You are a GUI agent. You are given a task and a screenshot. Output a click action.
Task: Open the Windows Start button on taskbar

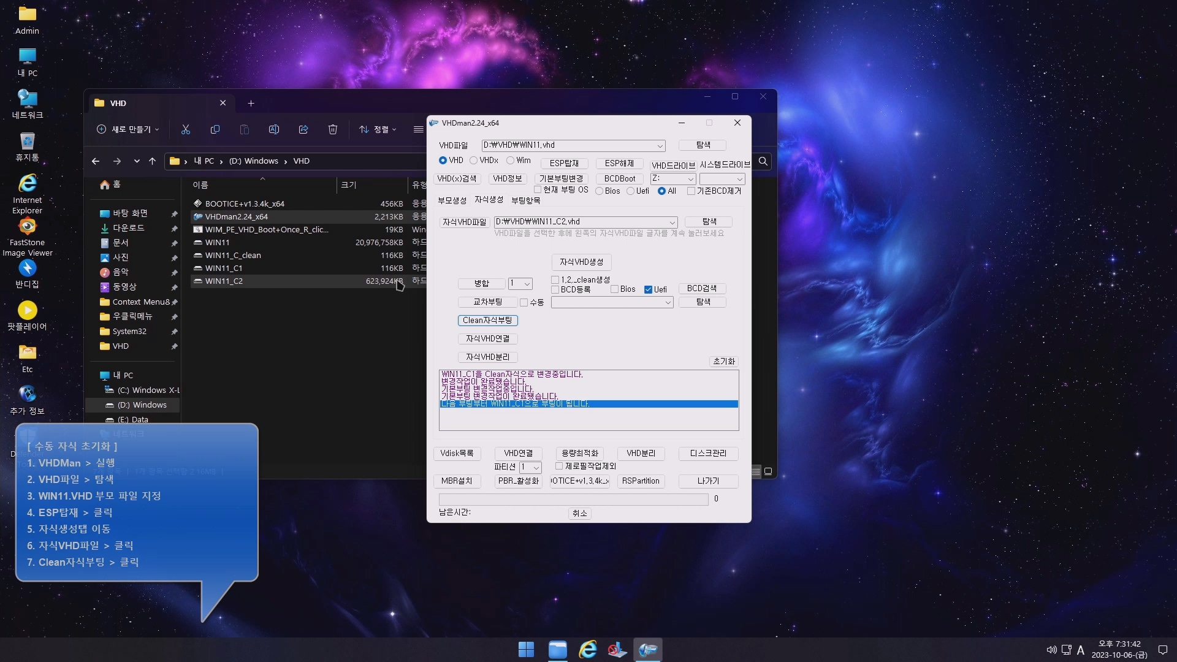coord(526,650)
